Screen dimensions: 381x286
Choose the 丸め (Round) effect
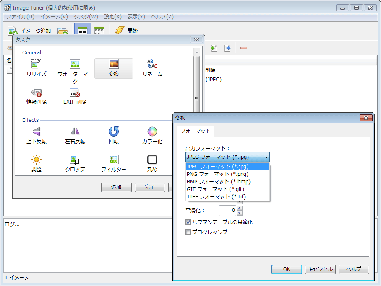(x=152, y=164)
